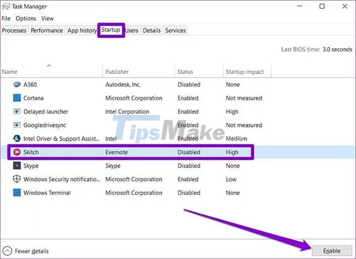Click the Fewer details link
Screen dimensions: 356x259
pyautogui.click(x=32, y=251)
